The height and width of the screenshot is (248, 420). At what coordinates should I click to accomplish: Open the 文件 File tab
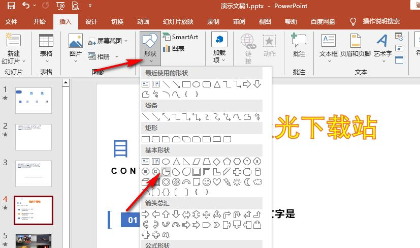11,21
